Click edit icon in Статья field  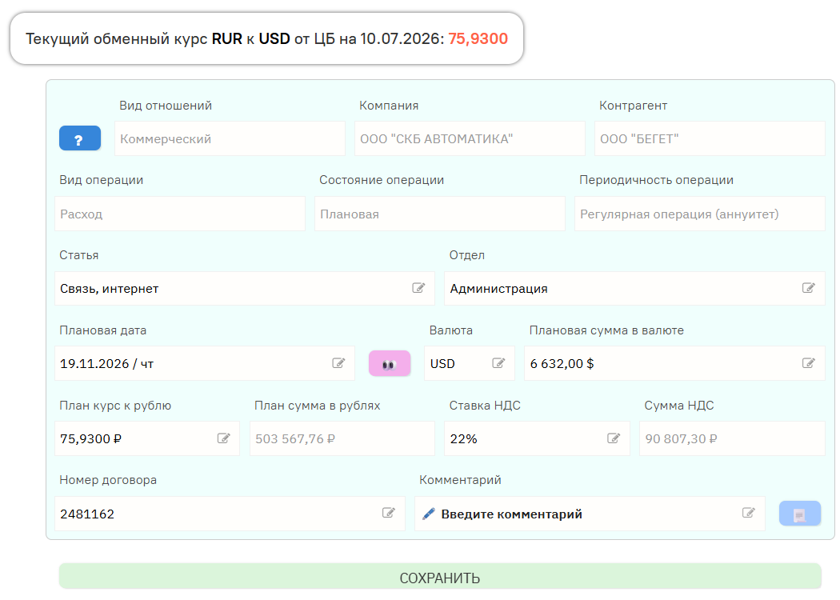[x=418, y=288]
